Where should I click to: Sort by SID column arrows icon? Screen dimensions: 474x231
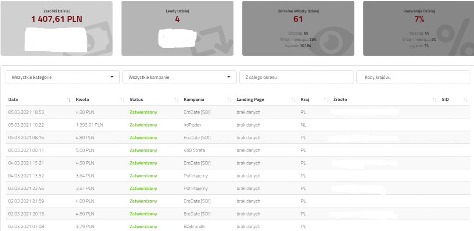coord(465,100)
